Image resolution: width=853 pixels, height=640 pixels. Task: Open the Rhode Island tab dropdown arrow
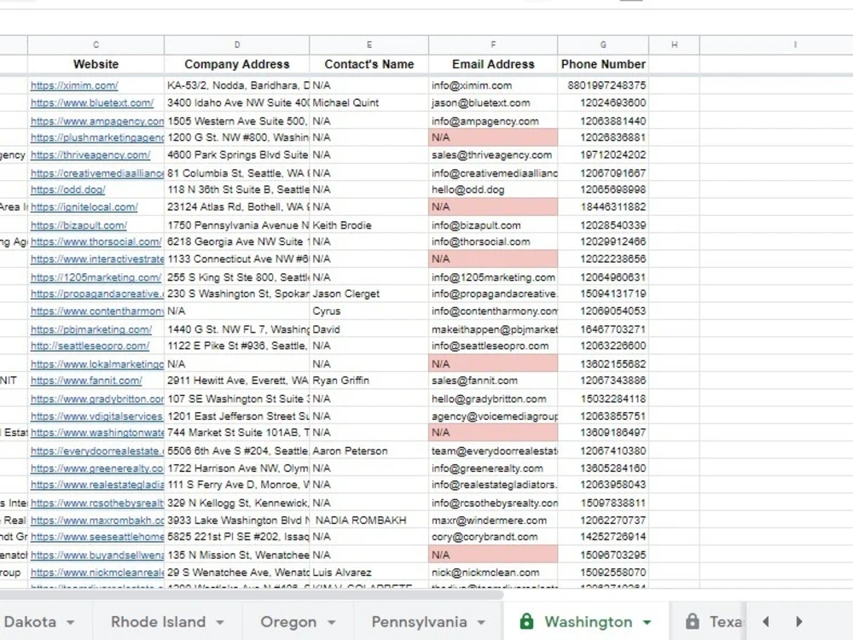click(x=220, y=622)
